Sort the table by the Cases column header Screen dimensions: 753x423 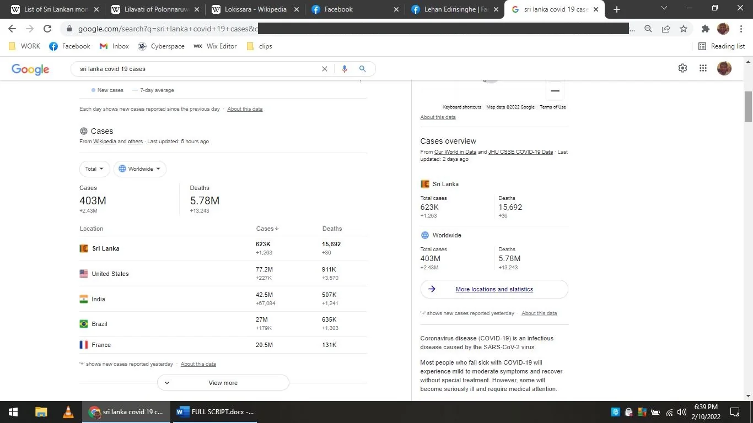[267, 229]
